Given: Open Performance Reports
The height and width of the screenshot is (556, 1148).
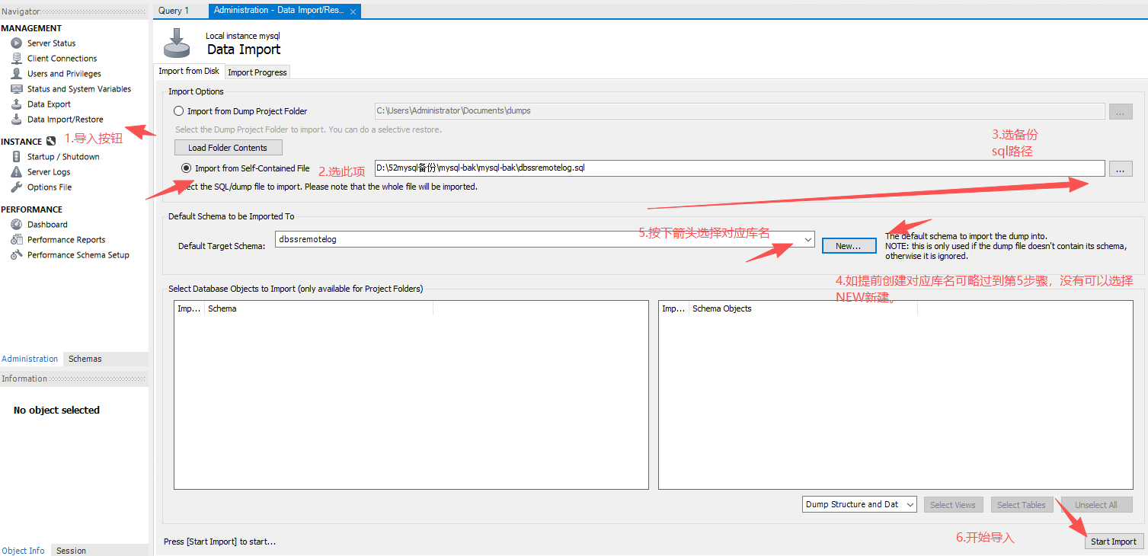Looking at the screenshot, I should 66,240.
